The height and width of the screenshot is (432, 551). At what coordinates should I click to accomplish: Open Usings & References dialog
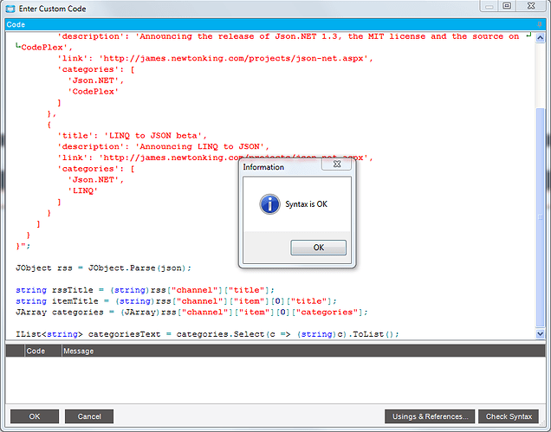(430, 416)
